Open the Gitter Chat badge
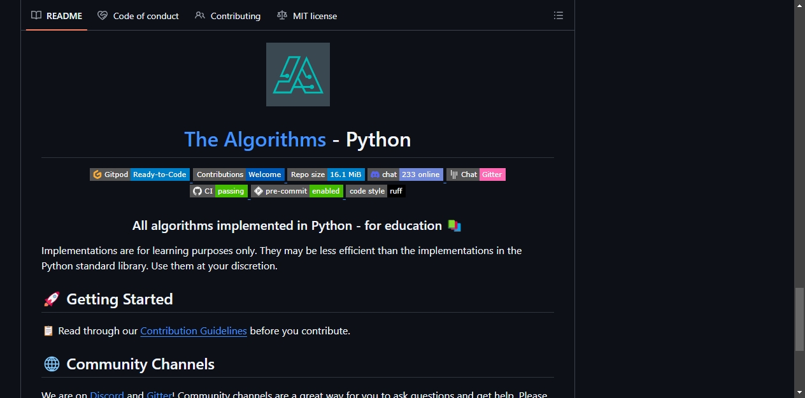The height and width of the screenshot is (398, 805). pos(476,174)
